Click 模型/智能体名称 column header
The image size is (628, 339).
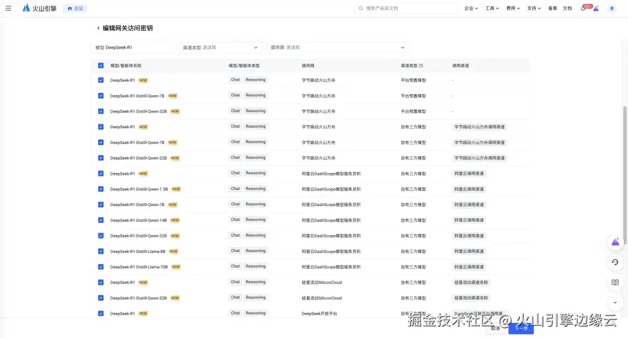tap(126, 66)
